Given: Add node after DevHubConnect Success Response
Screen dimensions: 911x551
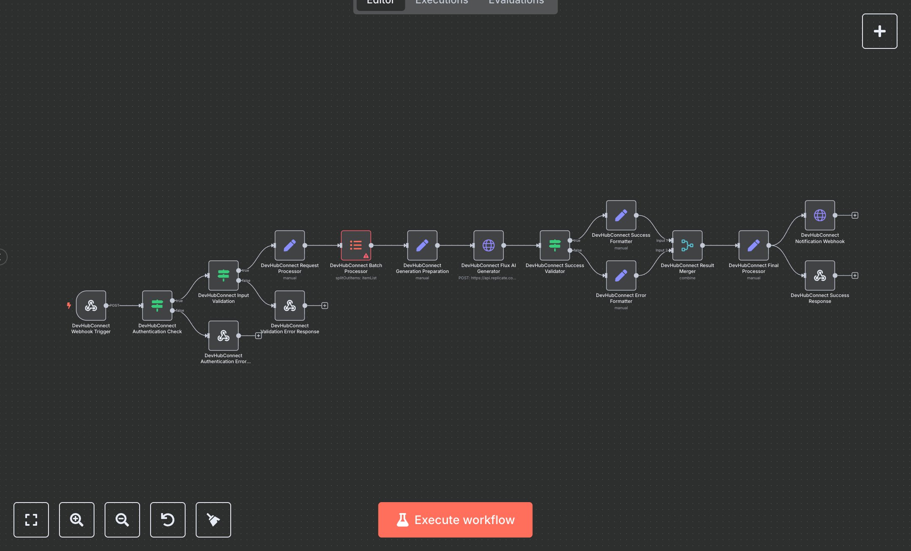Looking at the screenshot, I should (854, 275).
